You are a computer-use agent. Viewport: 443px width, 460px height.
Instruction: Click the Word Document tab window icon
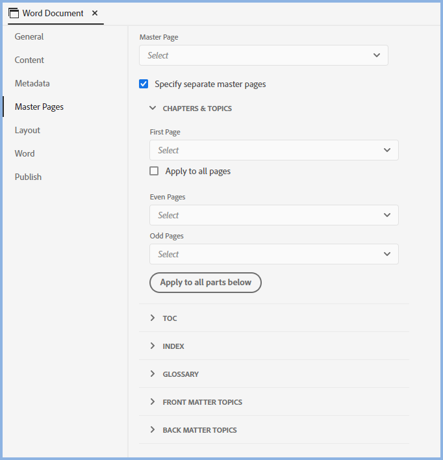[14, 13]
